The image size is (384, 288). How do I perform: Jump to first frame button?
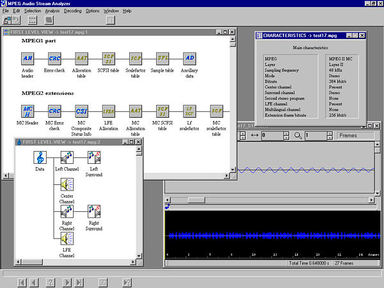tap(21, 282)
